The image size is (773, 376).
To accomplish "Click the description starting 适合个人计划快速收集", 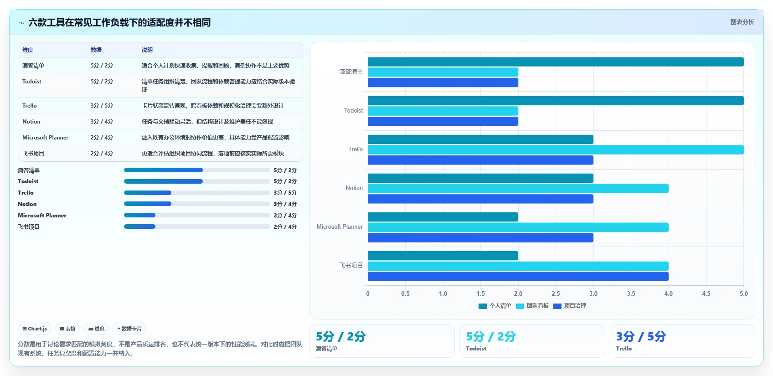I will [x=216, y=66].
